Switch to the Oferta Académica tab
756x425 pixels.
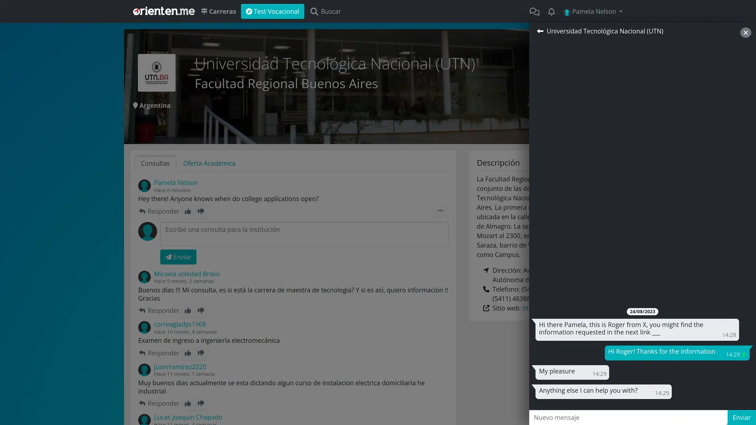[x=209, y=163]
